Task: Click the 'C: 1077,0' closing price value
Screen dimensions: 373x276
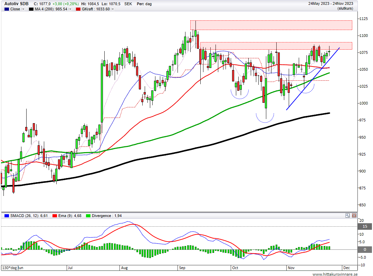Action: coord(42,4)
